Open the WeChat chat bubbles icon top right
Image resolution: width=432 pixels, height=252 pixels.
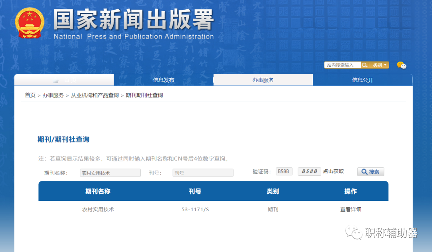tap(401, 65)
